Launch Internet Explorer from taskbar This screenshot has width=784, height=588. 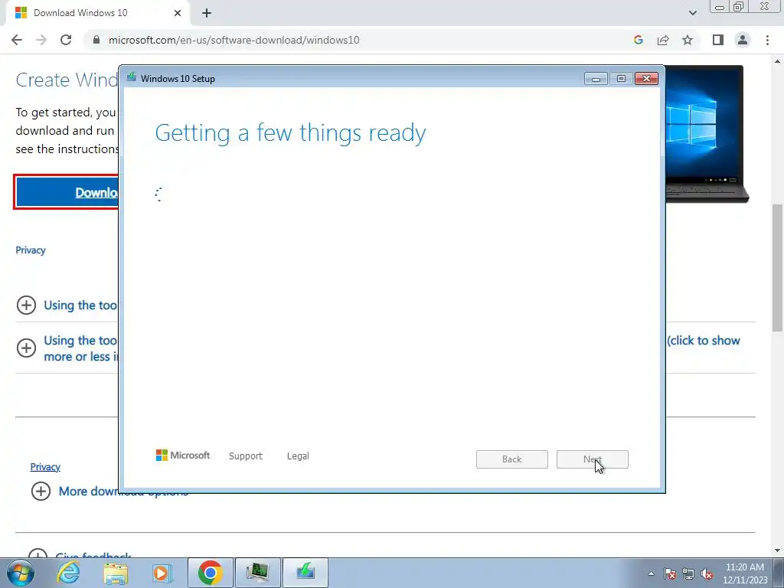coord(68,573)
